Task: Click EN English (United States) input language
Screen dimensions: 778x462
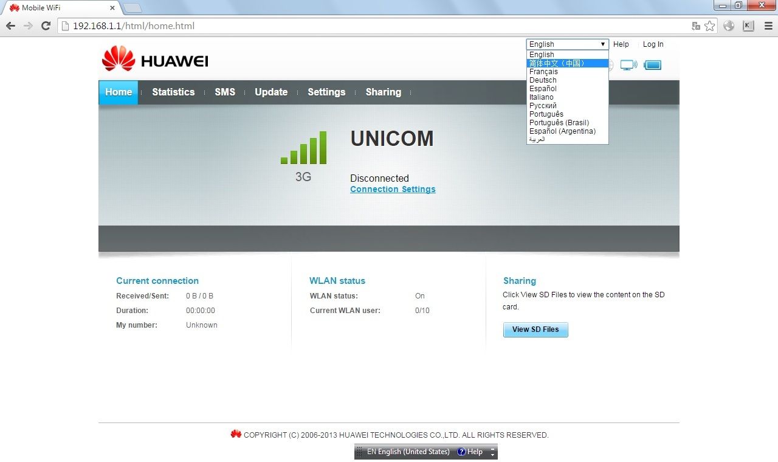Action: tap(408, 452)
